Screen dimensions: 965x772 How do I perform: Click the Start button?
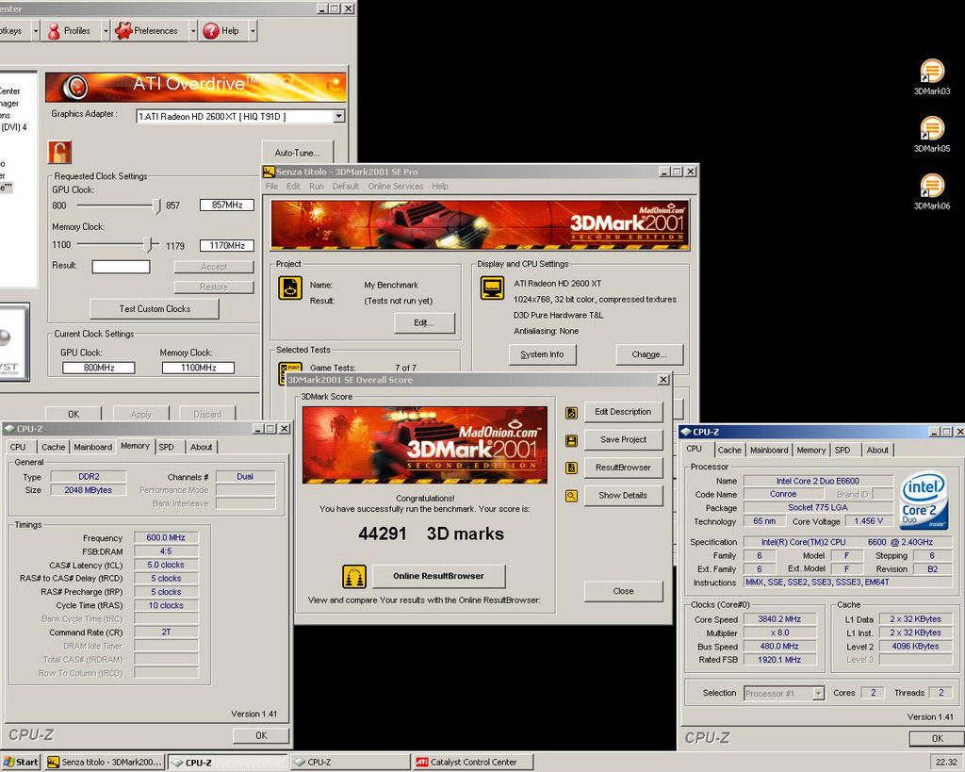21,763
